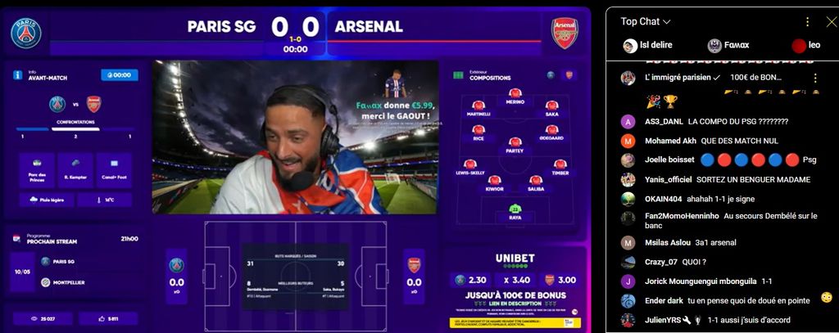Click Raya goalkeeper shirt in the lineup
The image size is (839, 333).
[515, 209]
